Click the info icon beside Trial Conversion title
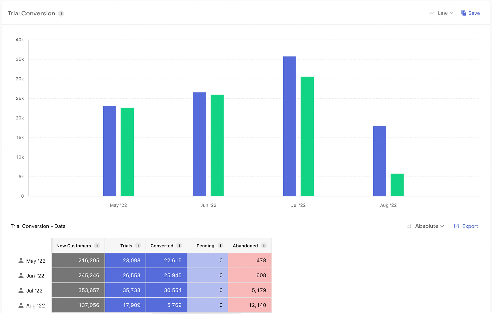The image size is (492, 314). 61,14
